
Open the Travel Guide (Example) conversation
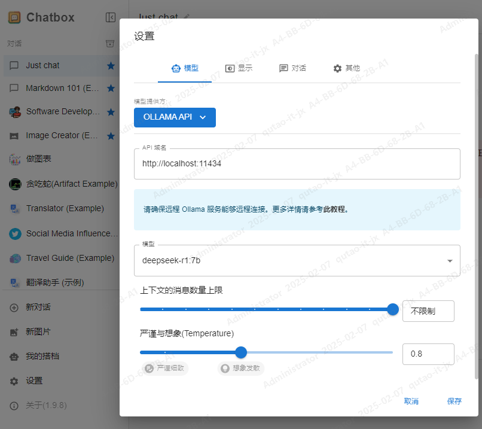pyautogui.click(x=62, y=258)
